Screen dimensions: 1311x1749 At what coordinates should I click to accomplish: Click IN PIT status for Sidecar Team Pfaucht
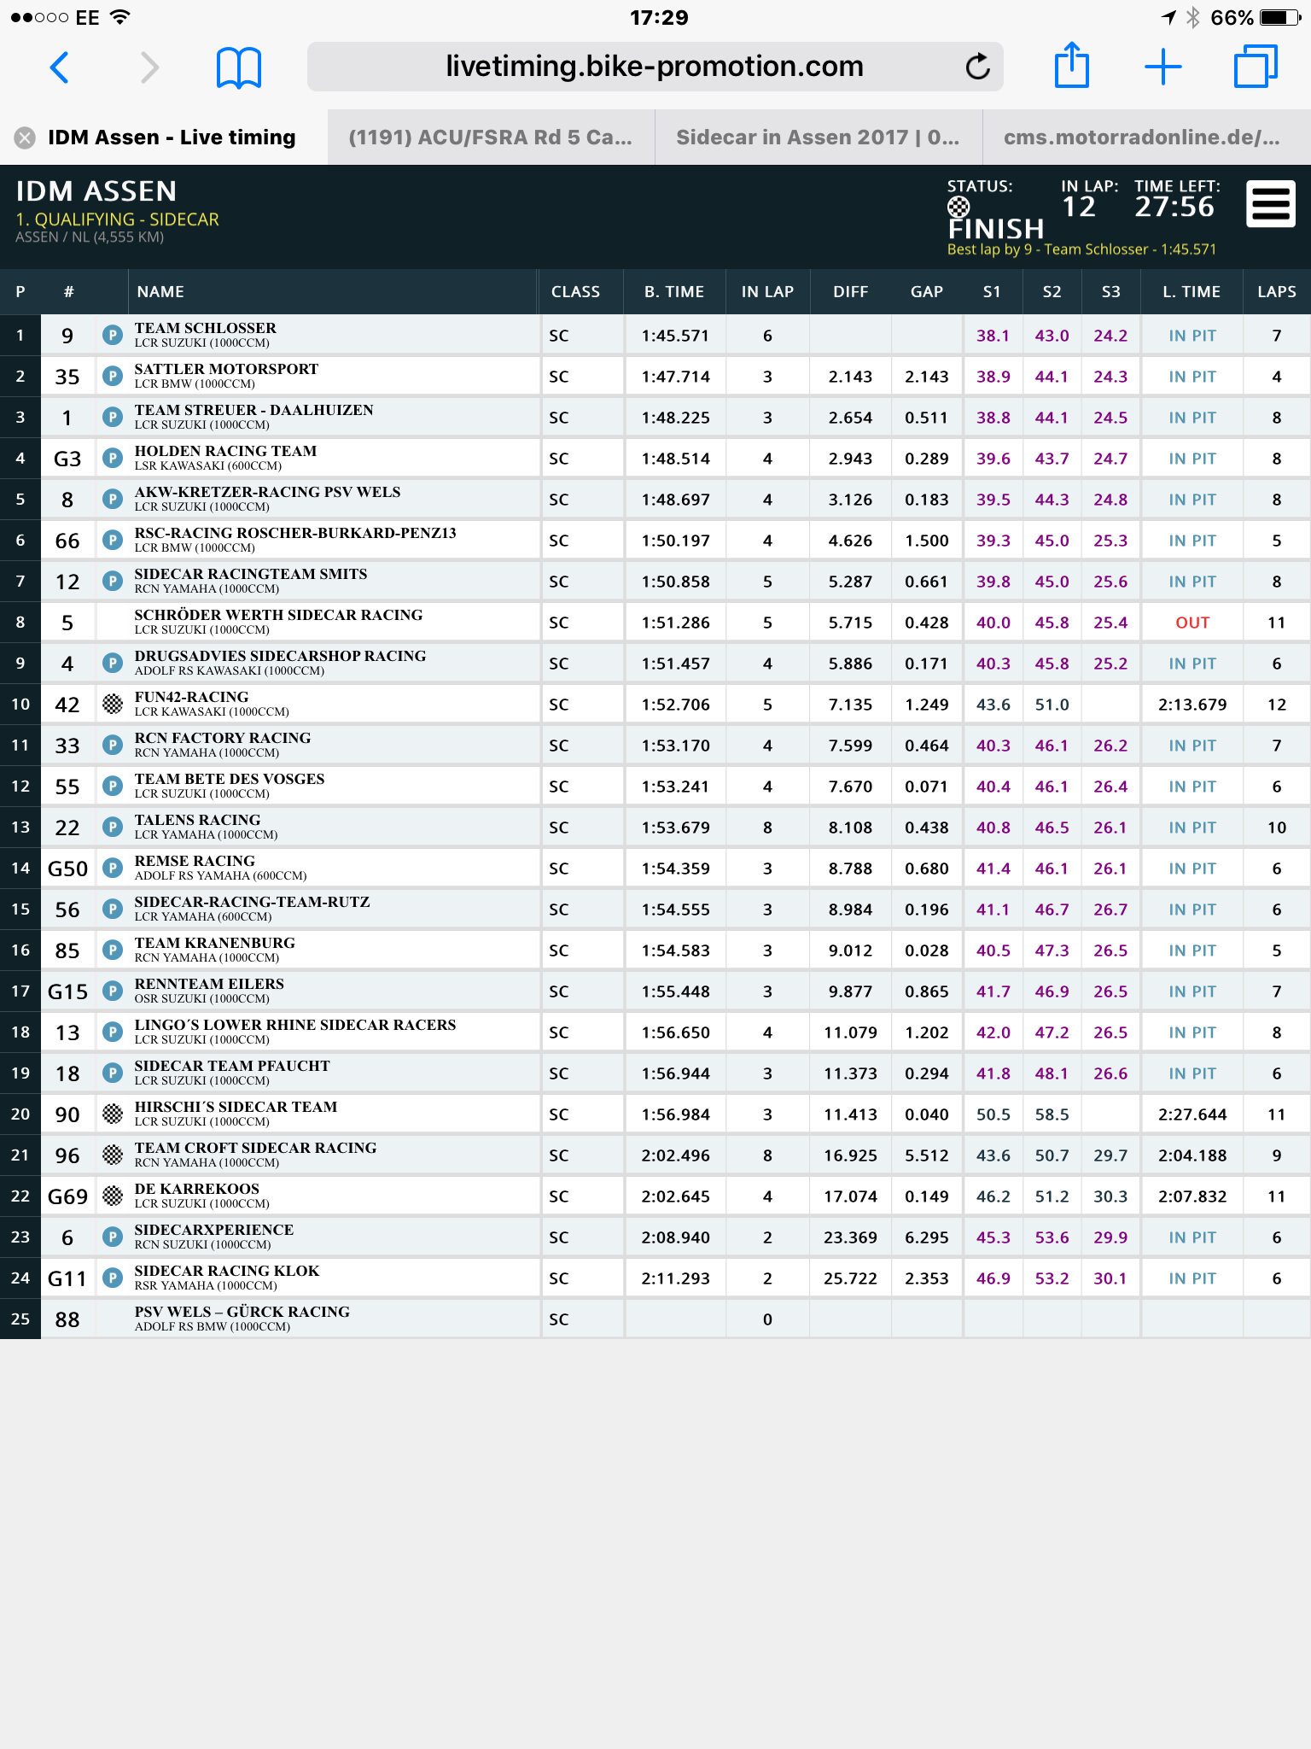[1192, 1073]
